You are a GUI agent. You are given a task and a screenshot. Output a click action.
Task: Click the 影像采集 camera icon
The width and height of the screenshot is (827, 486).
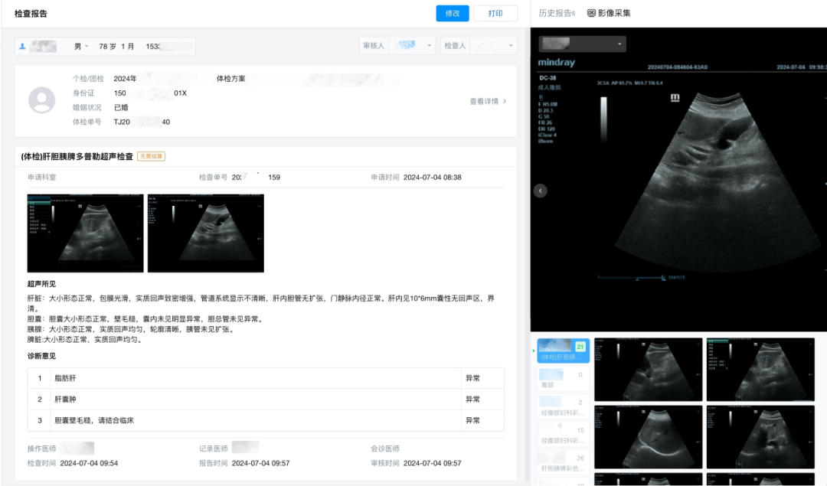click(591, 13)
